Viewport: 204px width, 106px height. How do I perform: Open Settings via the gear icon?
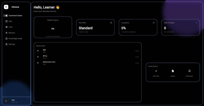pyautogui.click(x=6, y=44)
